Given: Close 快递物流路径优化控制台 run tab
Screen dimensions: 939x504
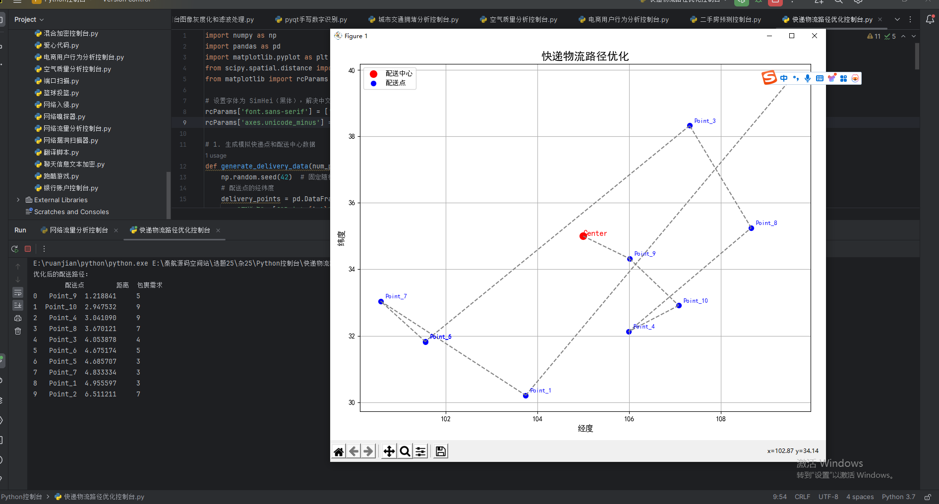Looking at the screenshot, I should (x=218, y=230).
